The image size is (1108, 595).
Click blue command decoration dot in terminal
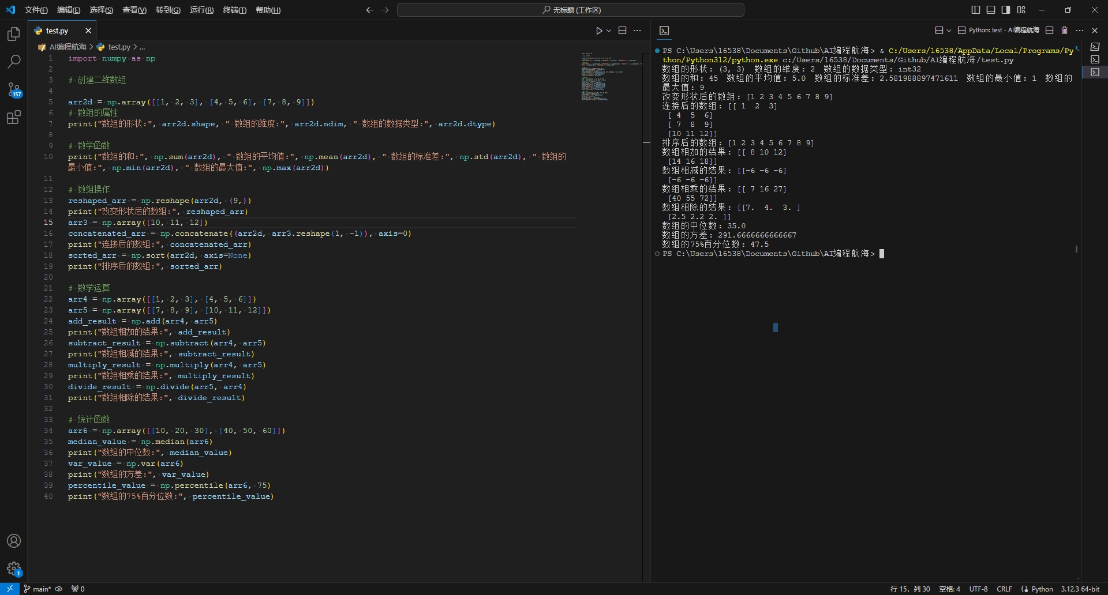pyautogui.click(x=657, y=51)
